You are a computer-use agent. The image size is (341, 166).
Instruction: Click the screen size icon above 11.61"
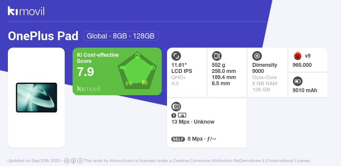pyautogui.click(x=176, y=56)
